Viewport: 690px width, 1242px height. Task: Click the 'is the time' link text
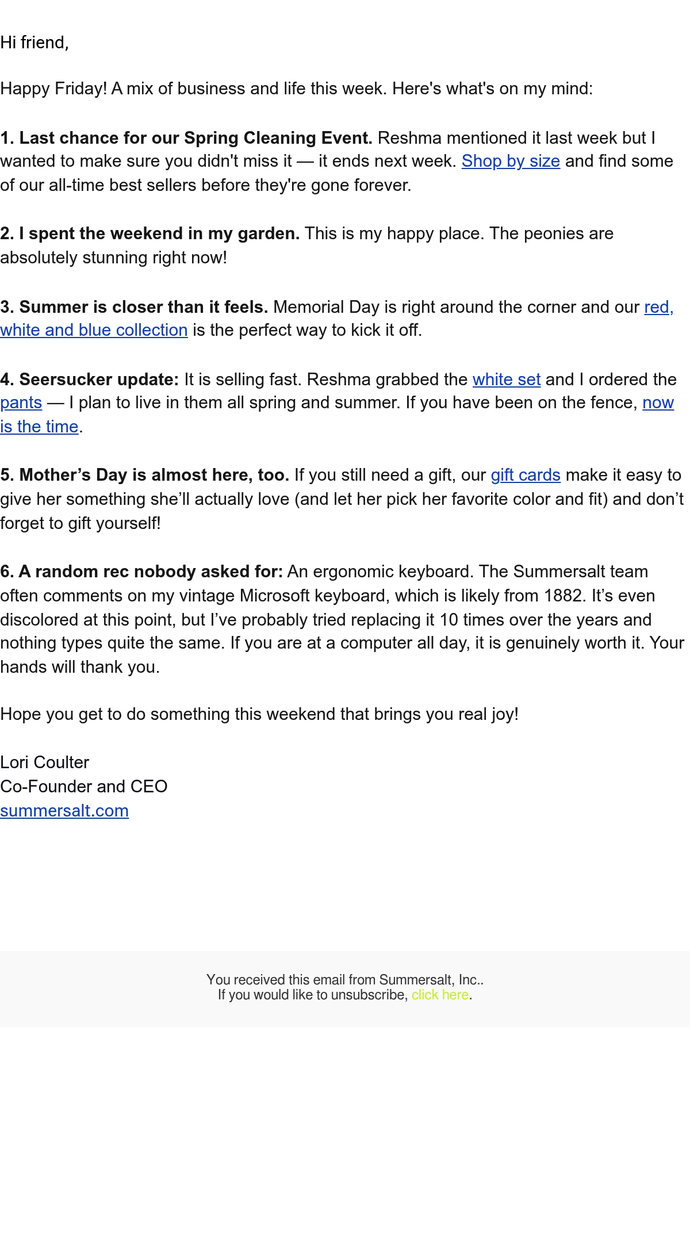pos(39,427)
